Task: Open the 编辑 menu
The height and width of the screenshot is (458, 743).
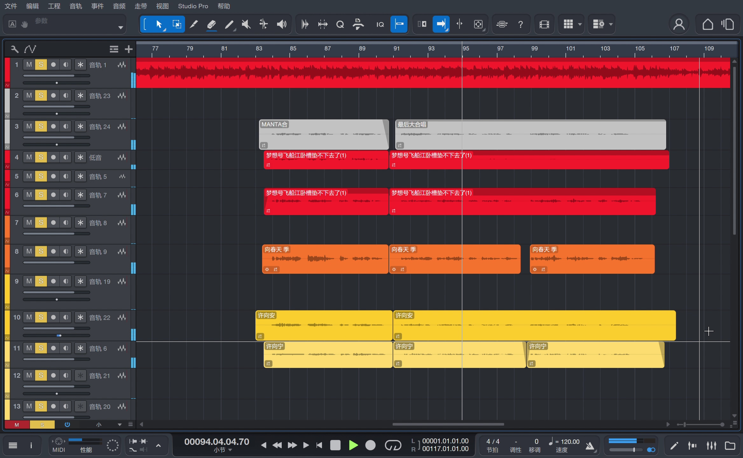Action: tap(32, 6)
